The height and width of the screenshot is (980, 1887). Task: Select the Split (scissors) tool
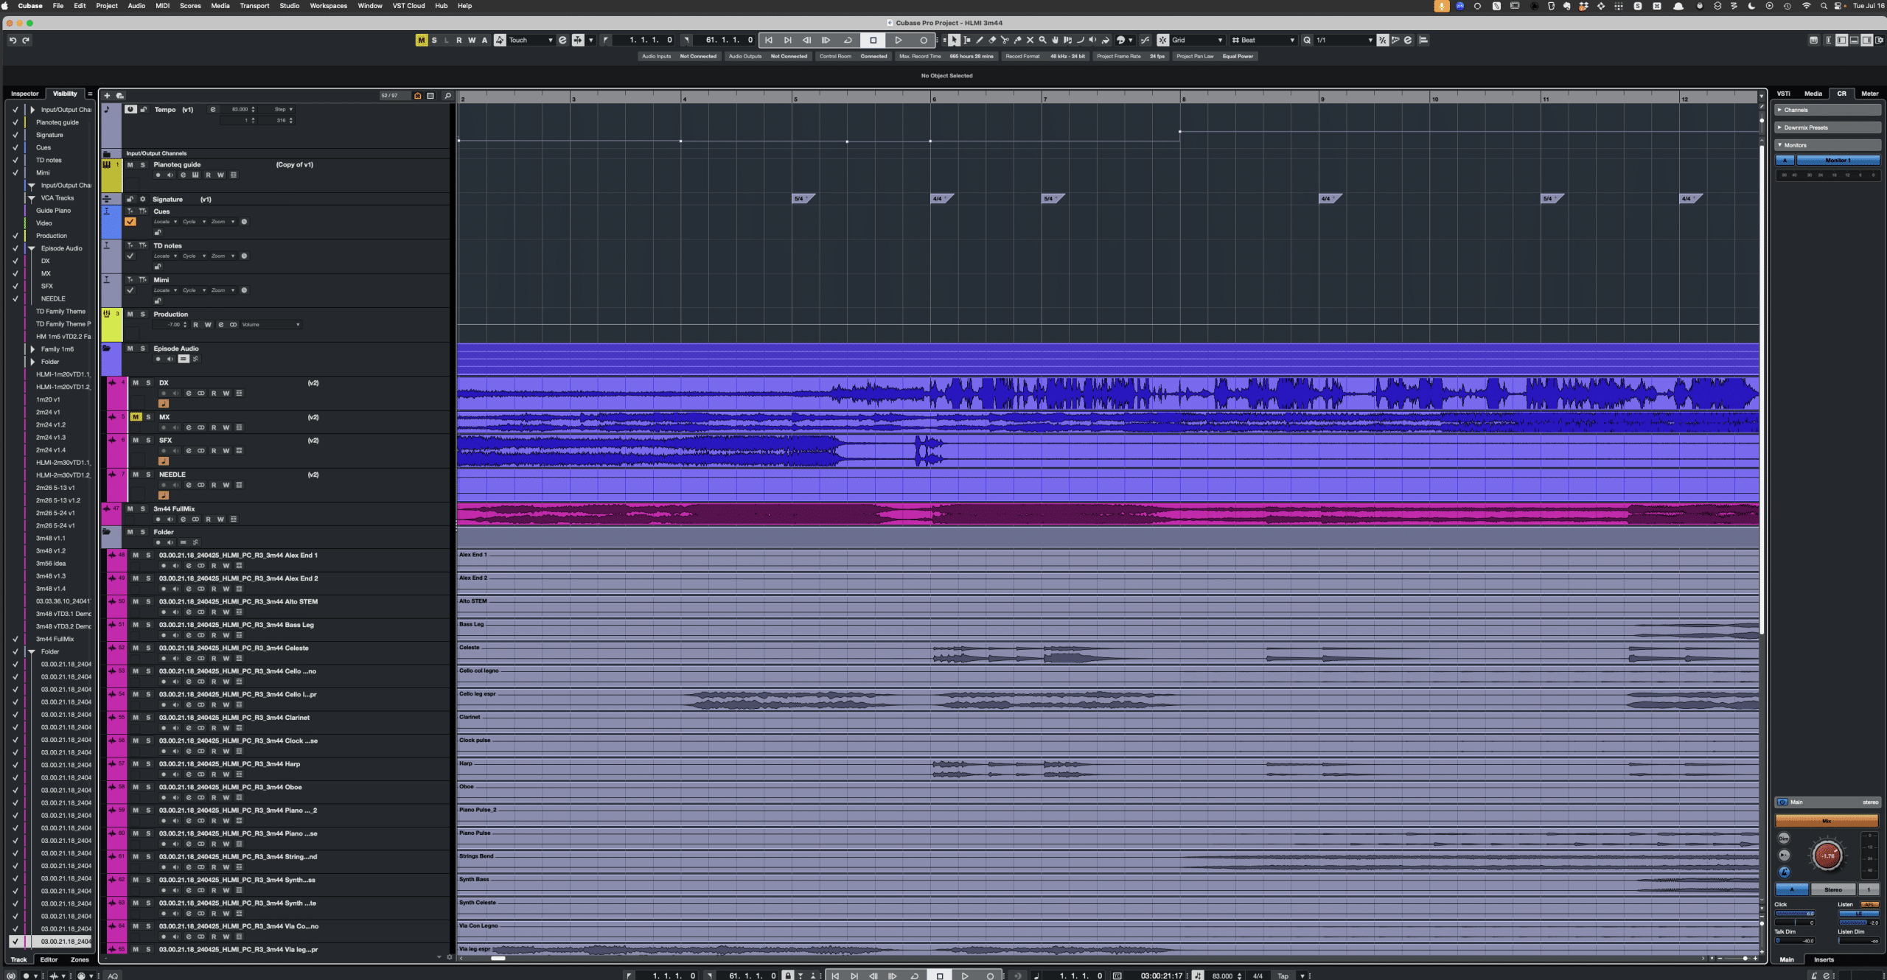tap(1005, 40)
